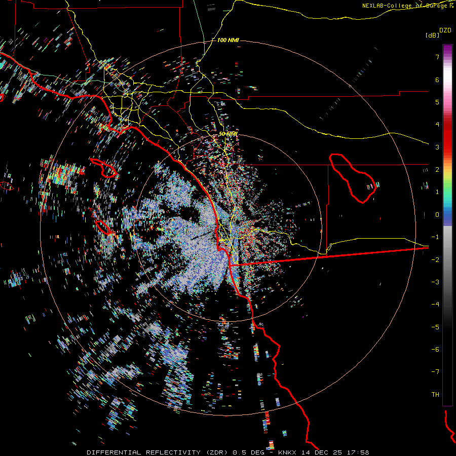The width and height of the screenshot is (456, 456).
Task: Click the "-5" value on color scale
Action: pyautogui.click(x=435, y=327)
